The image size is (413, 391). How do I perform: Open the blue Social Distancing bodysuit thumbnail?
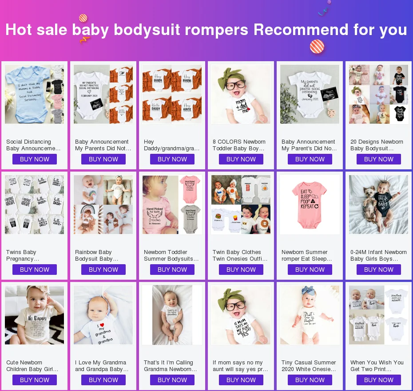coord(34,94)
